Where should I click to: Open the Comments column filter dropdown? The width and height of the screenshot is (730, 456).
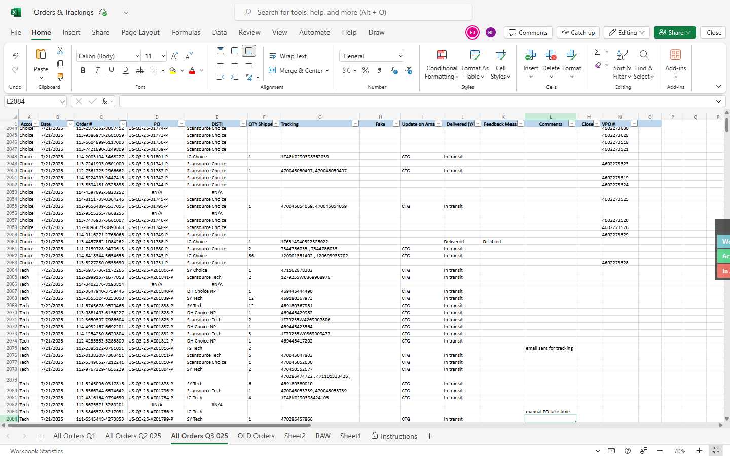572,124
